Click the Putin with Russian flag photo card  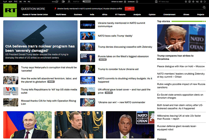pos(28,125)
